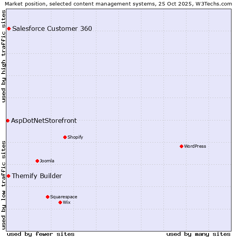Viewport: 237px width, 237px height.
Task: Select the Squarespace data point marker
Action: [x=47, y=197]
